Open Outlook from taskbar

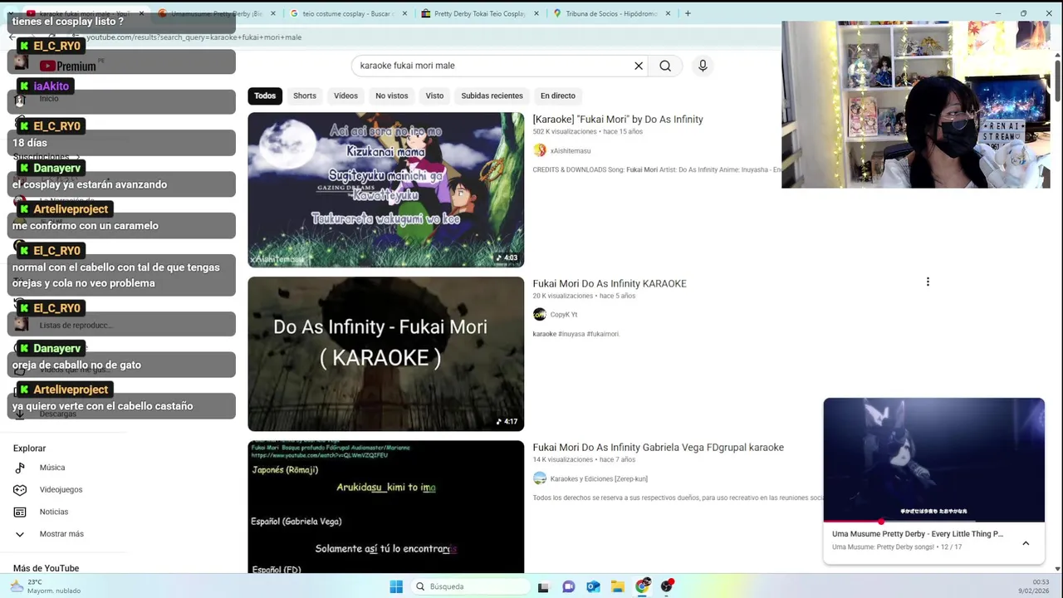point(593,586)
